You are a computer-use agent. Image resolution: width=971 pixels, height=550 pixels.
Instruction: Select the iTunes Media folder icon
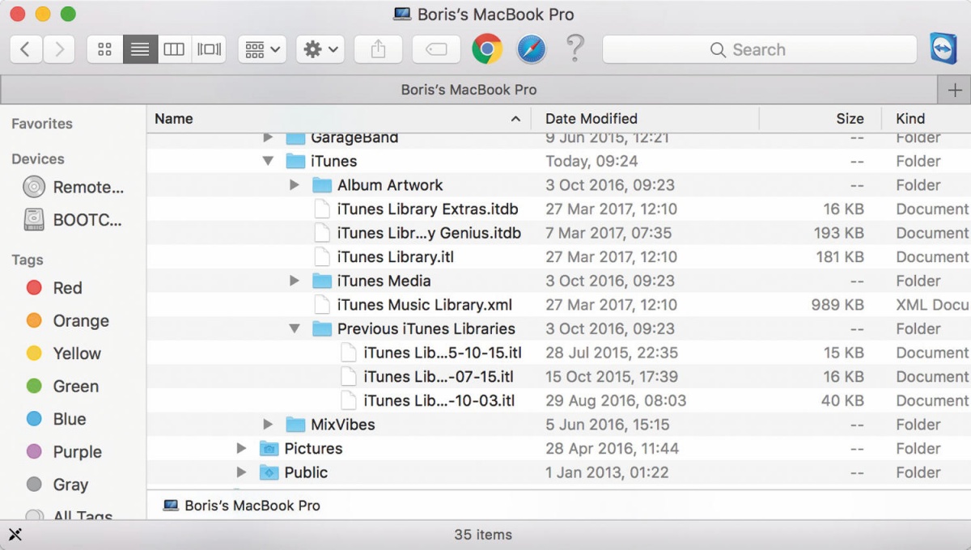tap(322, 281)
